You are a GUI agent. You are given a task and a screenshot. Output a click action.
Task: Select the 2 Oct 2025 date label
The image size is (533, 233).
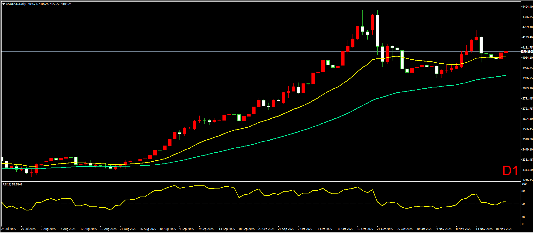click(306, 229)
